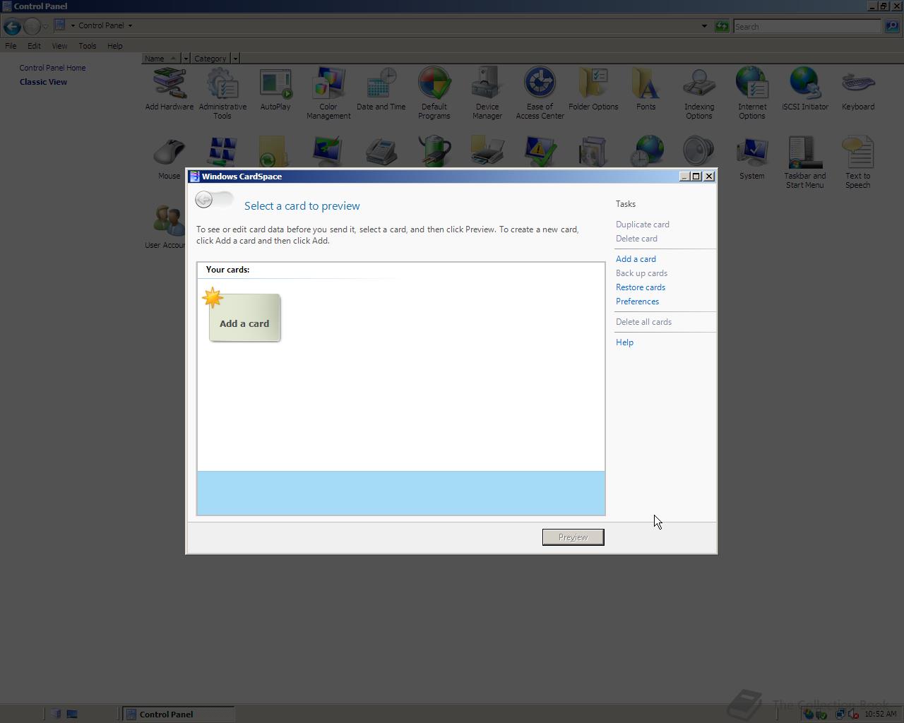Expand the Name column dropdown arrow
The height and width of the screenshot is (723, 904).
pos(186,59)
